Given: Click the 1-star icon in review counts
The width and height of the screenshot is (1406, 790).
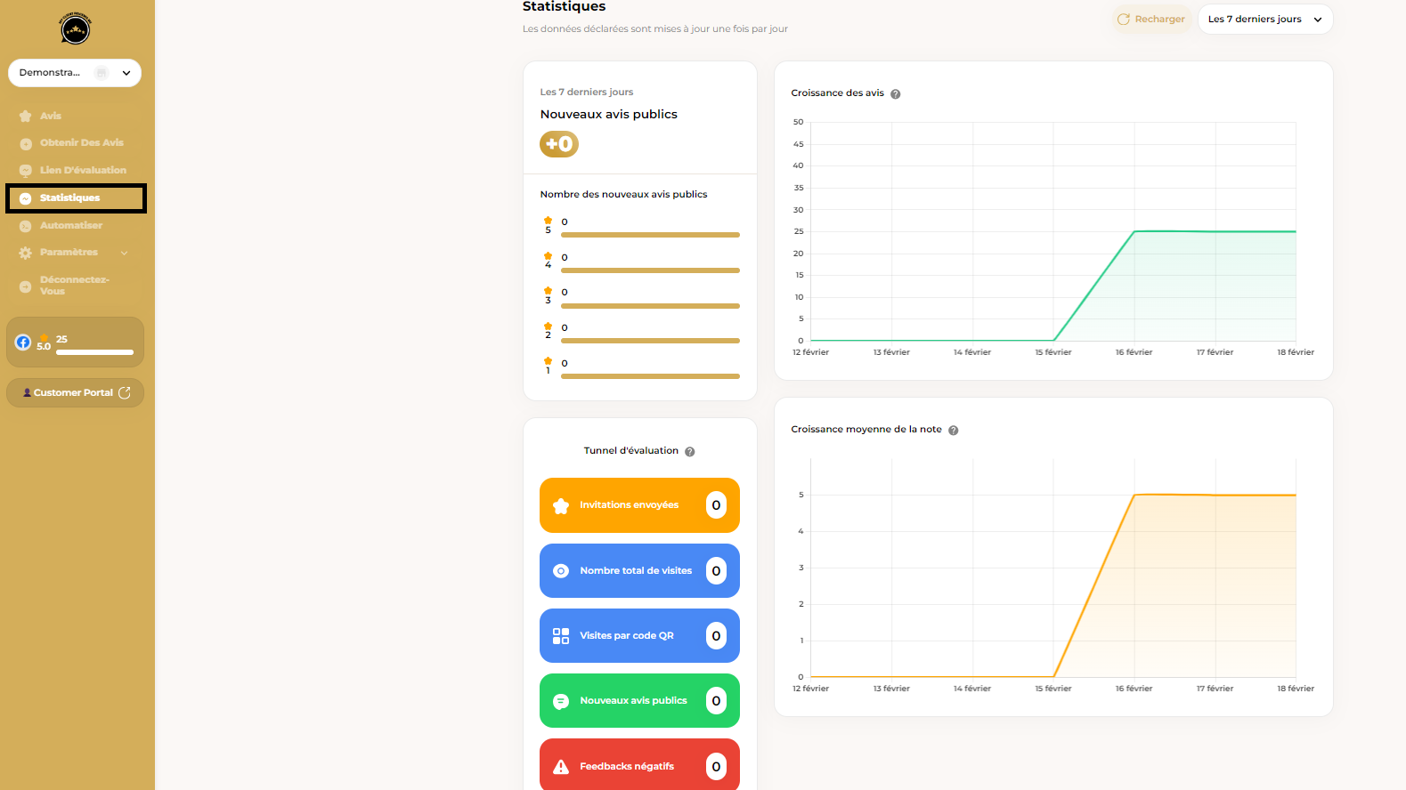Looking at the screenshot, I should tap(548, 361).
